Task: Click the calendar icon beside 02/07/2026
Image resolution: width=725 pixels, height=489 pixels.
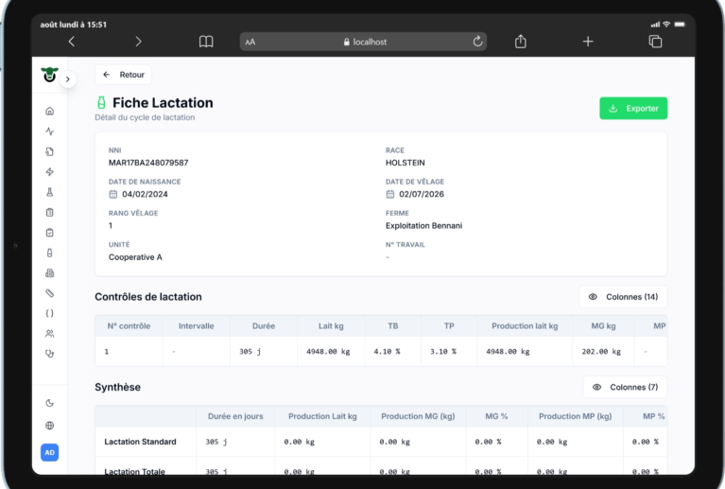Action: (390, 194)
